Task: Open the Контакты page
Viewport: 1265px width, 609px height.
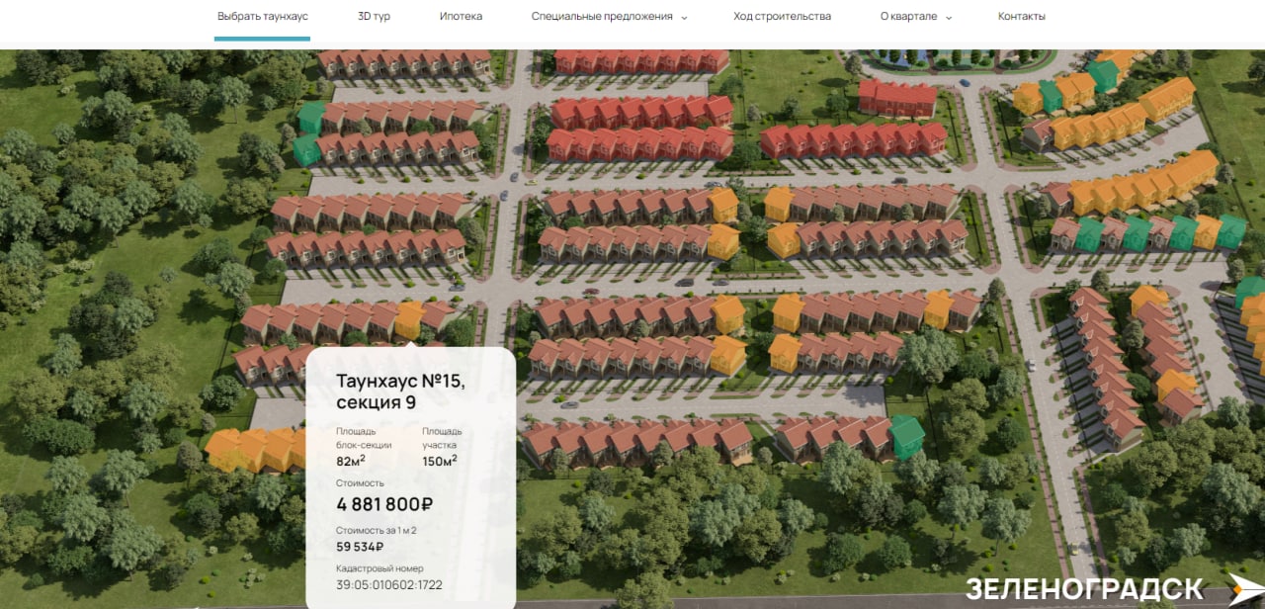Action: pos(1021,16)
